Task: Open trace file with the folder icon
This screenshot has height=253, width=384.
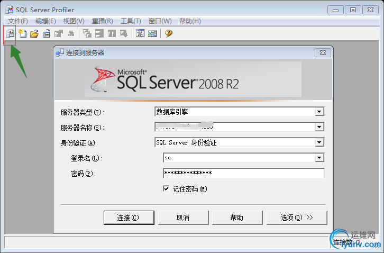Action: pos(34,33)
